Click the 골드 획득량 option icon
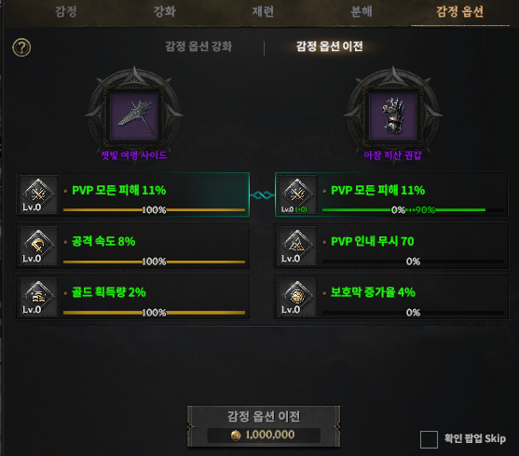This screenshot has width=519, height=456. pos(38,297)
